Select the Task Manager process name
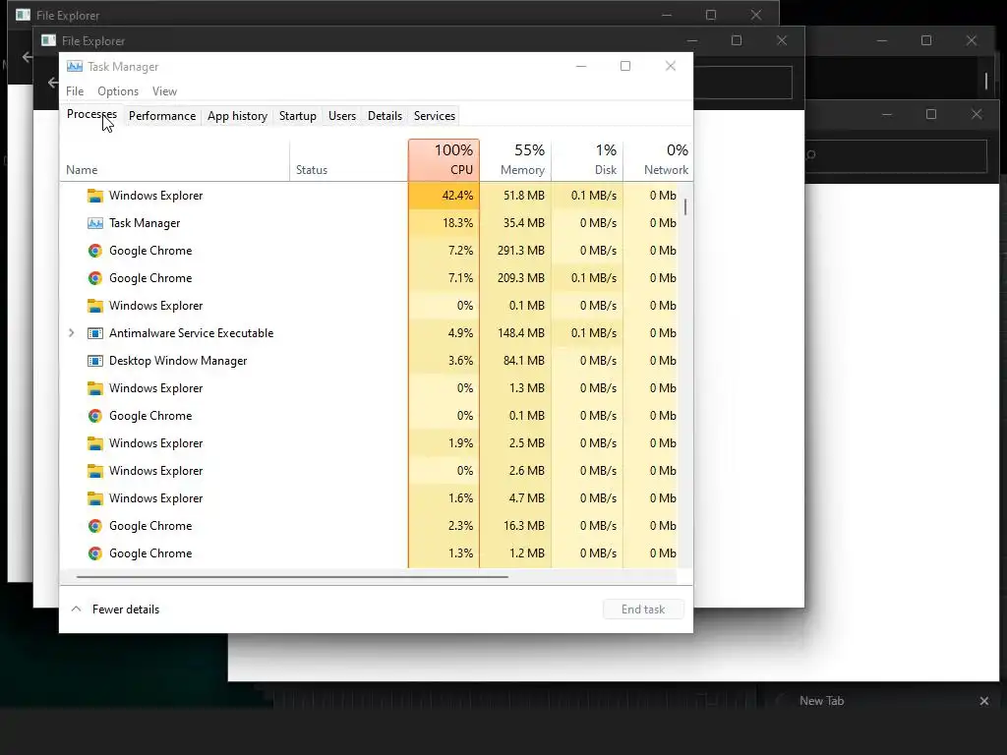This screenshot has width=1007, height=755. [x=145, y=223]
